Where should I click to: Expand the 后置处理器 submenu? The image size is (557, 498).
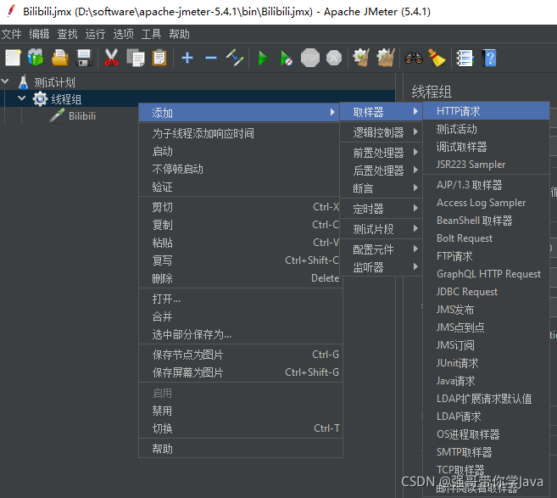[x=382, y=171]
